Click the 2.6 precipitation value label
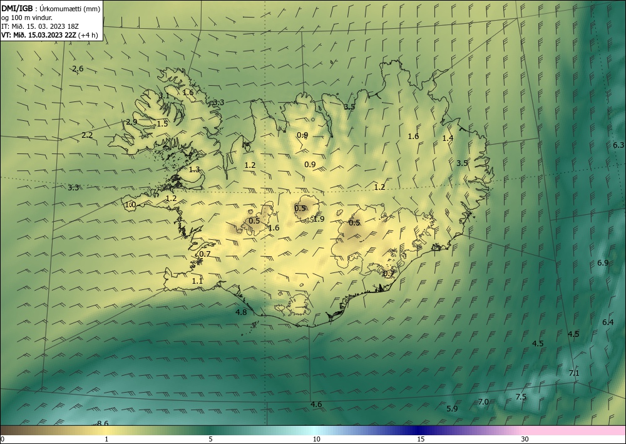Screen dimensions: 626x444 pyautogui.click(x=78, y=69)
